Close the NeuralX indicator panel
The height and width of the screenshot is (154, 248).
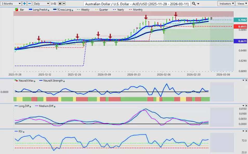click(246, 80)
